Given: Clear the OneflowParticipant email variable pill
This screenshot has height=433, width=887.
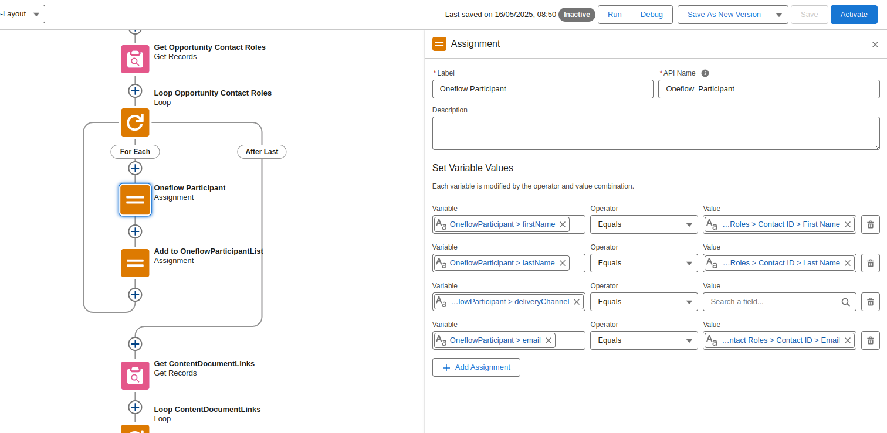Looking at the screenshot, I should click(549, 340).
